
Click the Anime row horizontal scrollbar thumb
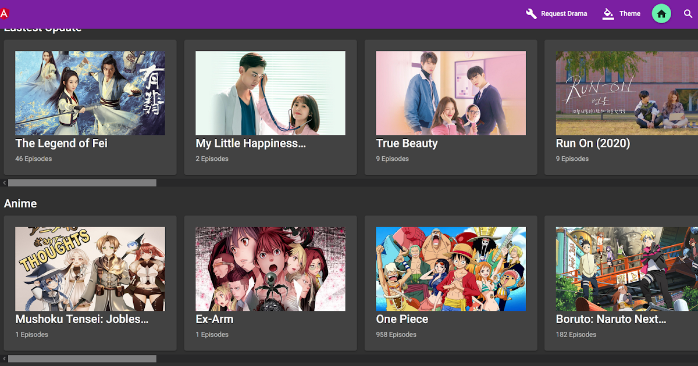(82, 359)
